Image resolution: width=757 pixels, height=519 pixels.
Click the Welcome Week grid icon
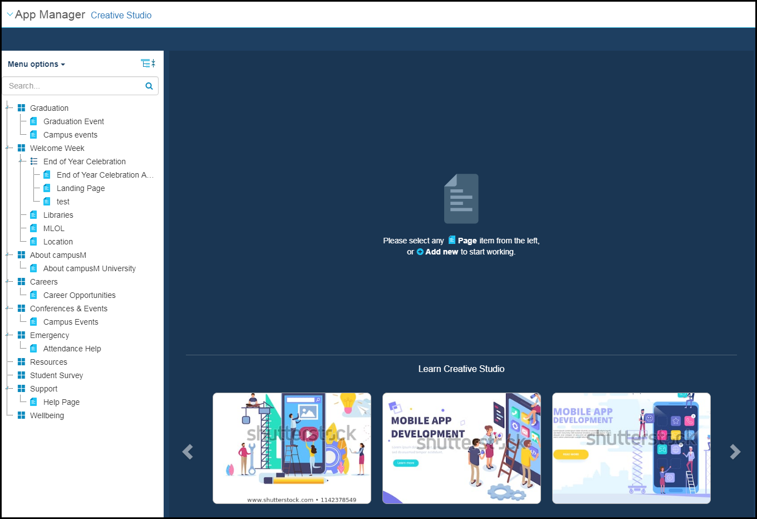(x=21, y=148)
